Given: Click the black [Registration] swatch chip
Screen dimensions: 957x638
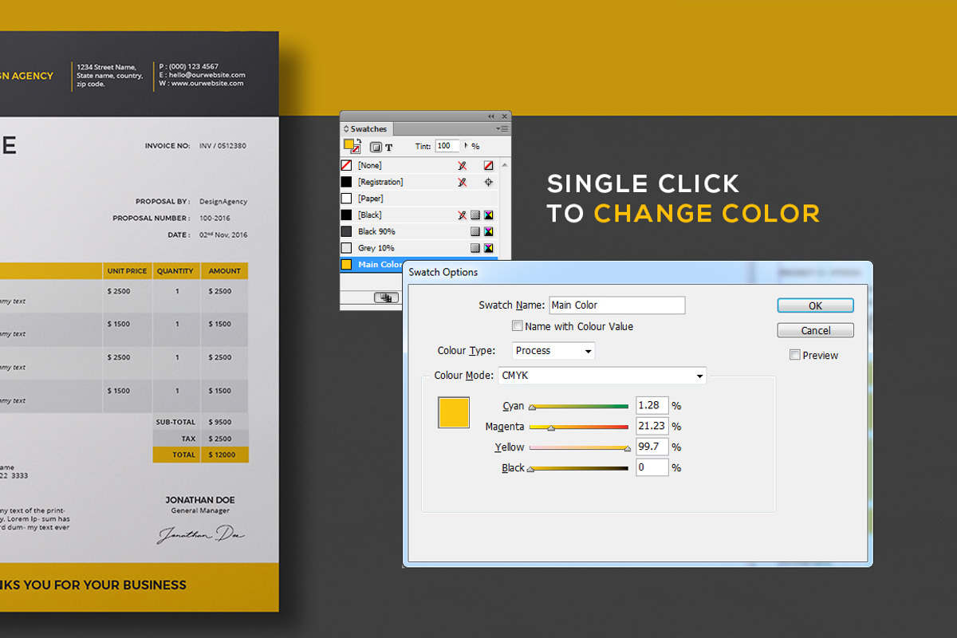Looking at the screenshot, I should pyautogui.click(x=346, y=182).
